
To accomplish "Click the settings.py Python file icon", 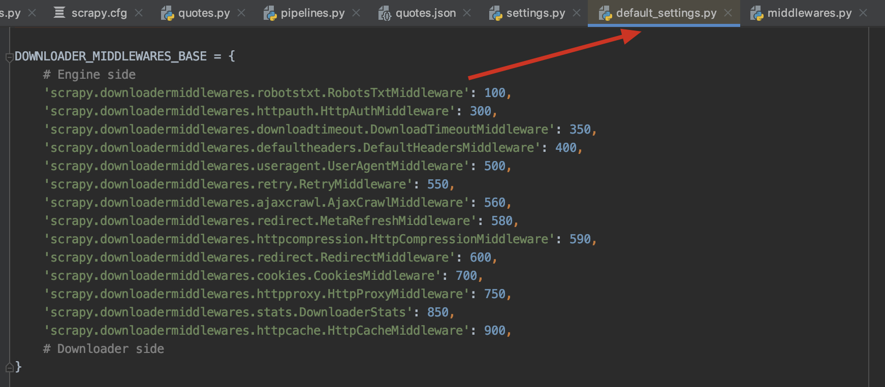I will [495, 13].
